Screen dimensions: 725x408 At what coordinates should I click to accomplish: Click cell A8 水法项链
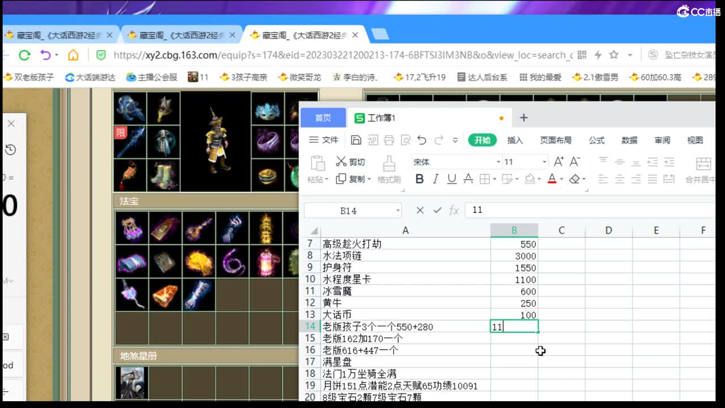point(406,256)
